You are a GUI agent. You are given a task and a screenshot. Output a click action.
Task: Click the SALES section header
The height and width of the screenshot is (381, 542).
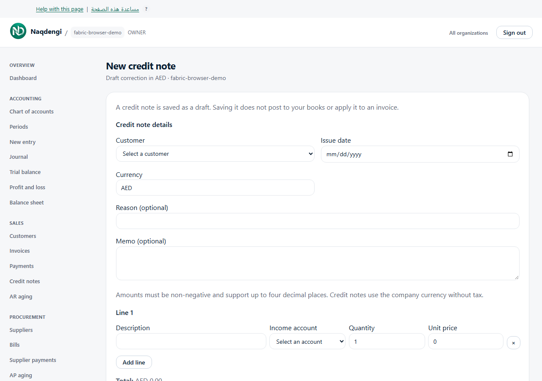[17, 223]
